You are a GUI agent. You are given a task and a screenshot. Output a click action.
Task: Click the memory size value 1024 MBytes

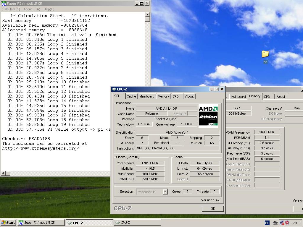[238, 113]
